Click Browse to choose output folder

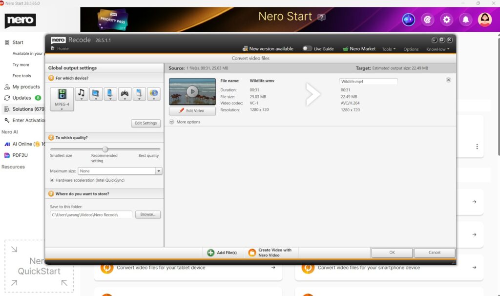pyautogui.click(x=147, y=214)
